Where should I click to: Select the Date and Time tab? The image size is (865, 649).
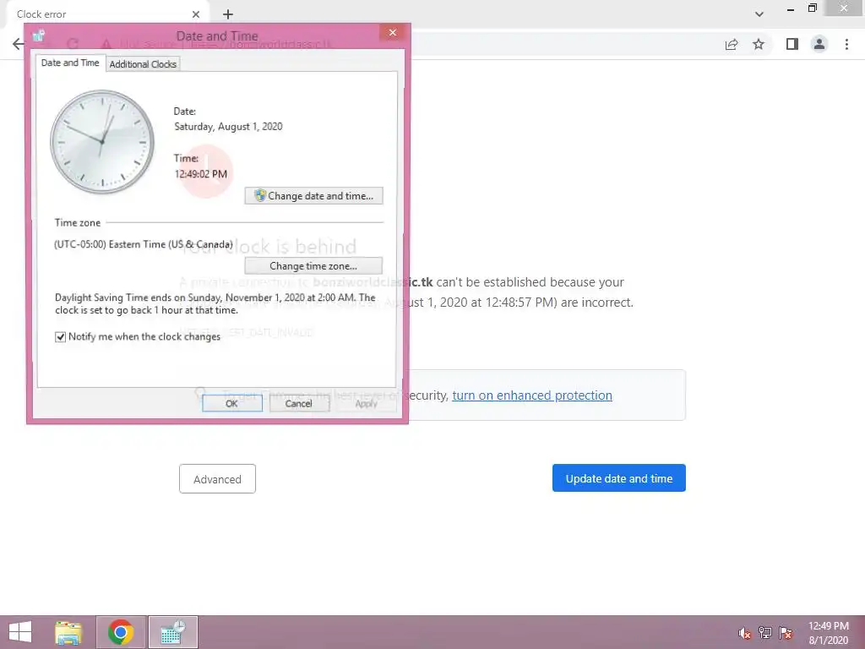[x=70, y=63]
